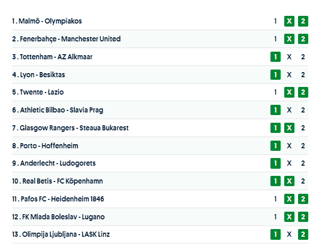
Task: Deselect X for Glasgow Rangers - Steaua Bukarest
Action: [289, 128]
